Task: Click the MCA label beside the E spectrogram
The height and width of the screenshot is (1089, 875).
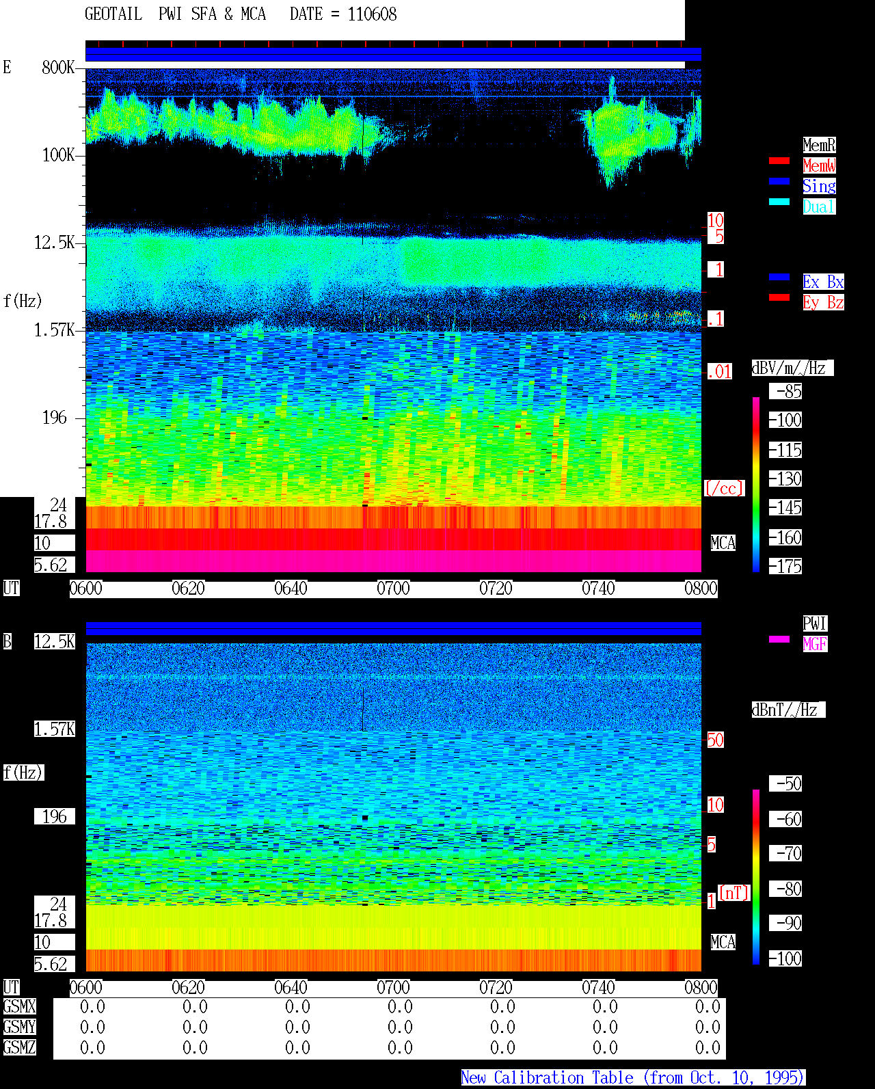Action: [x=723, y=543]
